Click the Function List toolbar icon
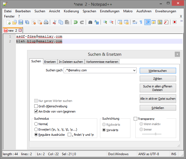 pos(166,22)
